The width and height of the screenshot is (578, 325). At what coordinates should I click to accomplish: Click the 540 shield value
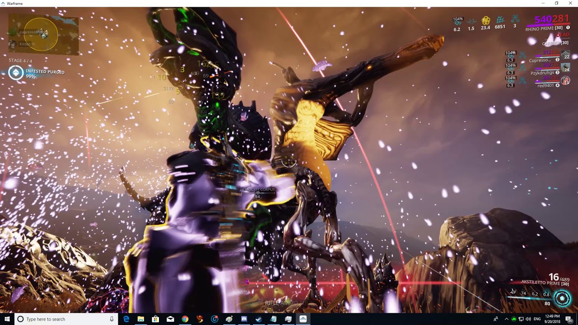pyautogui.click(x=543, y=19)
